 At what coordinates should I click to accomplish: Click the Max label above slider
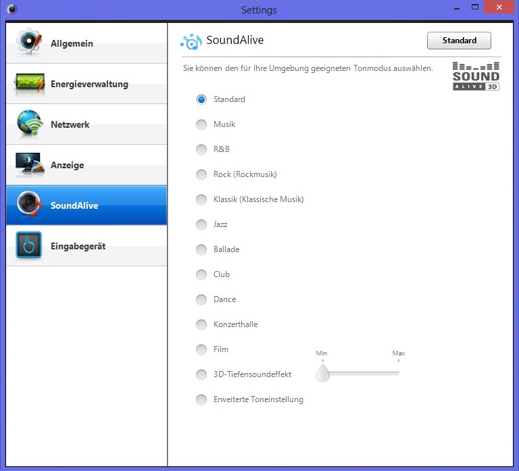399,353
